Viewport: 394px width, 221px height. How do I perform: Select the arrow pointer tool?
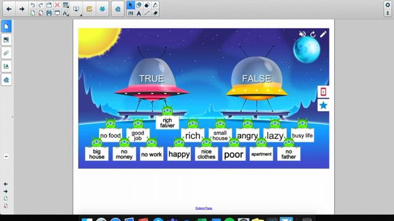click(x=131, y=5)
